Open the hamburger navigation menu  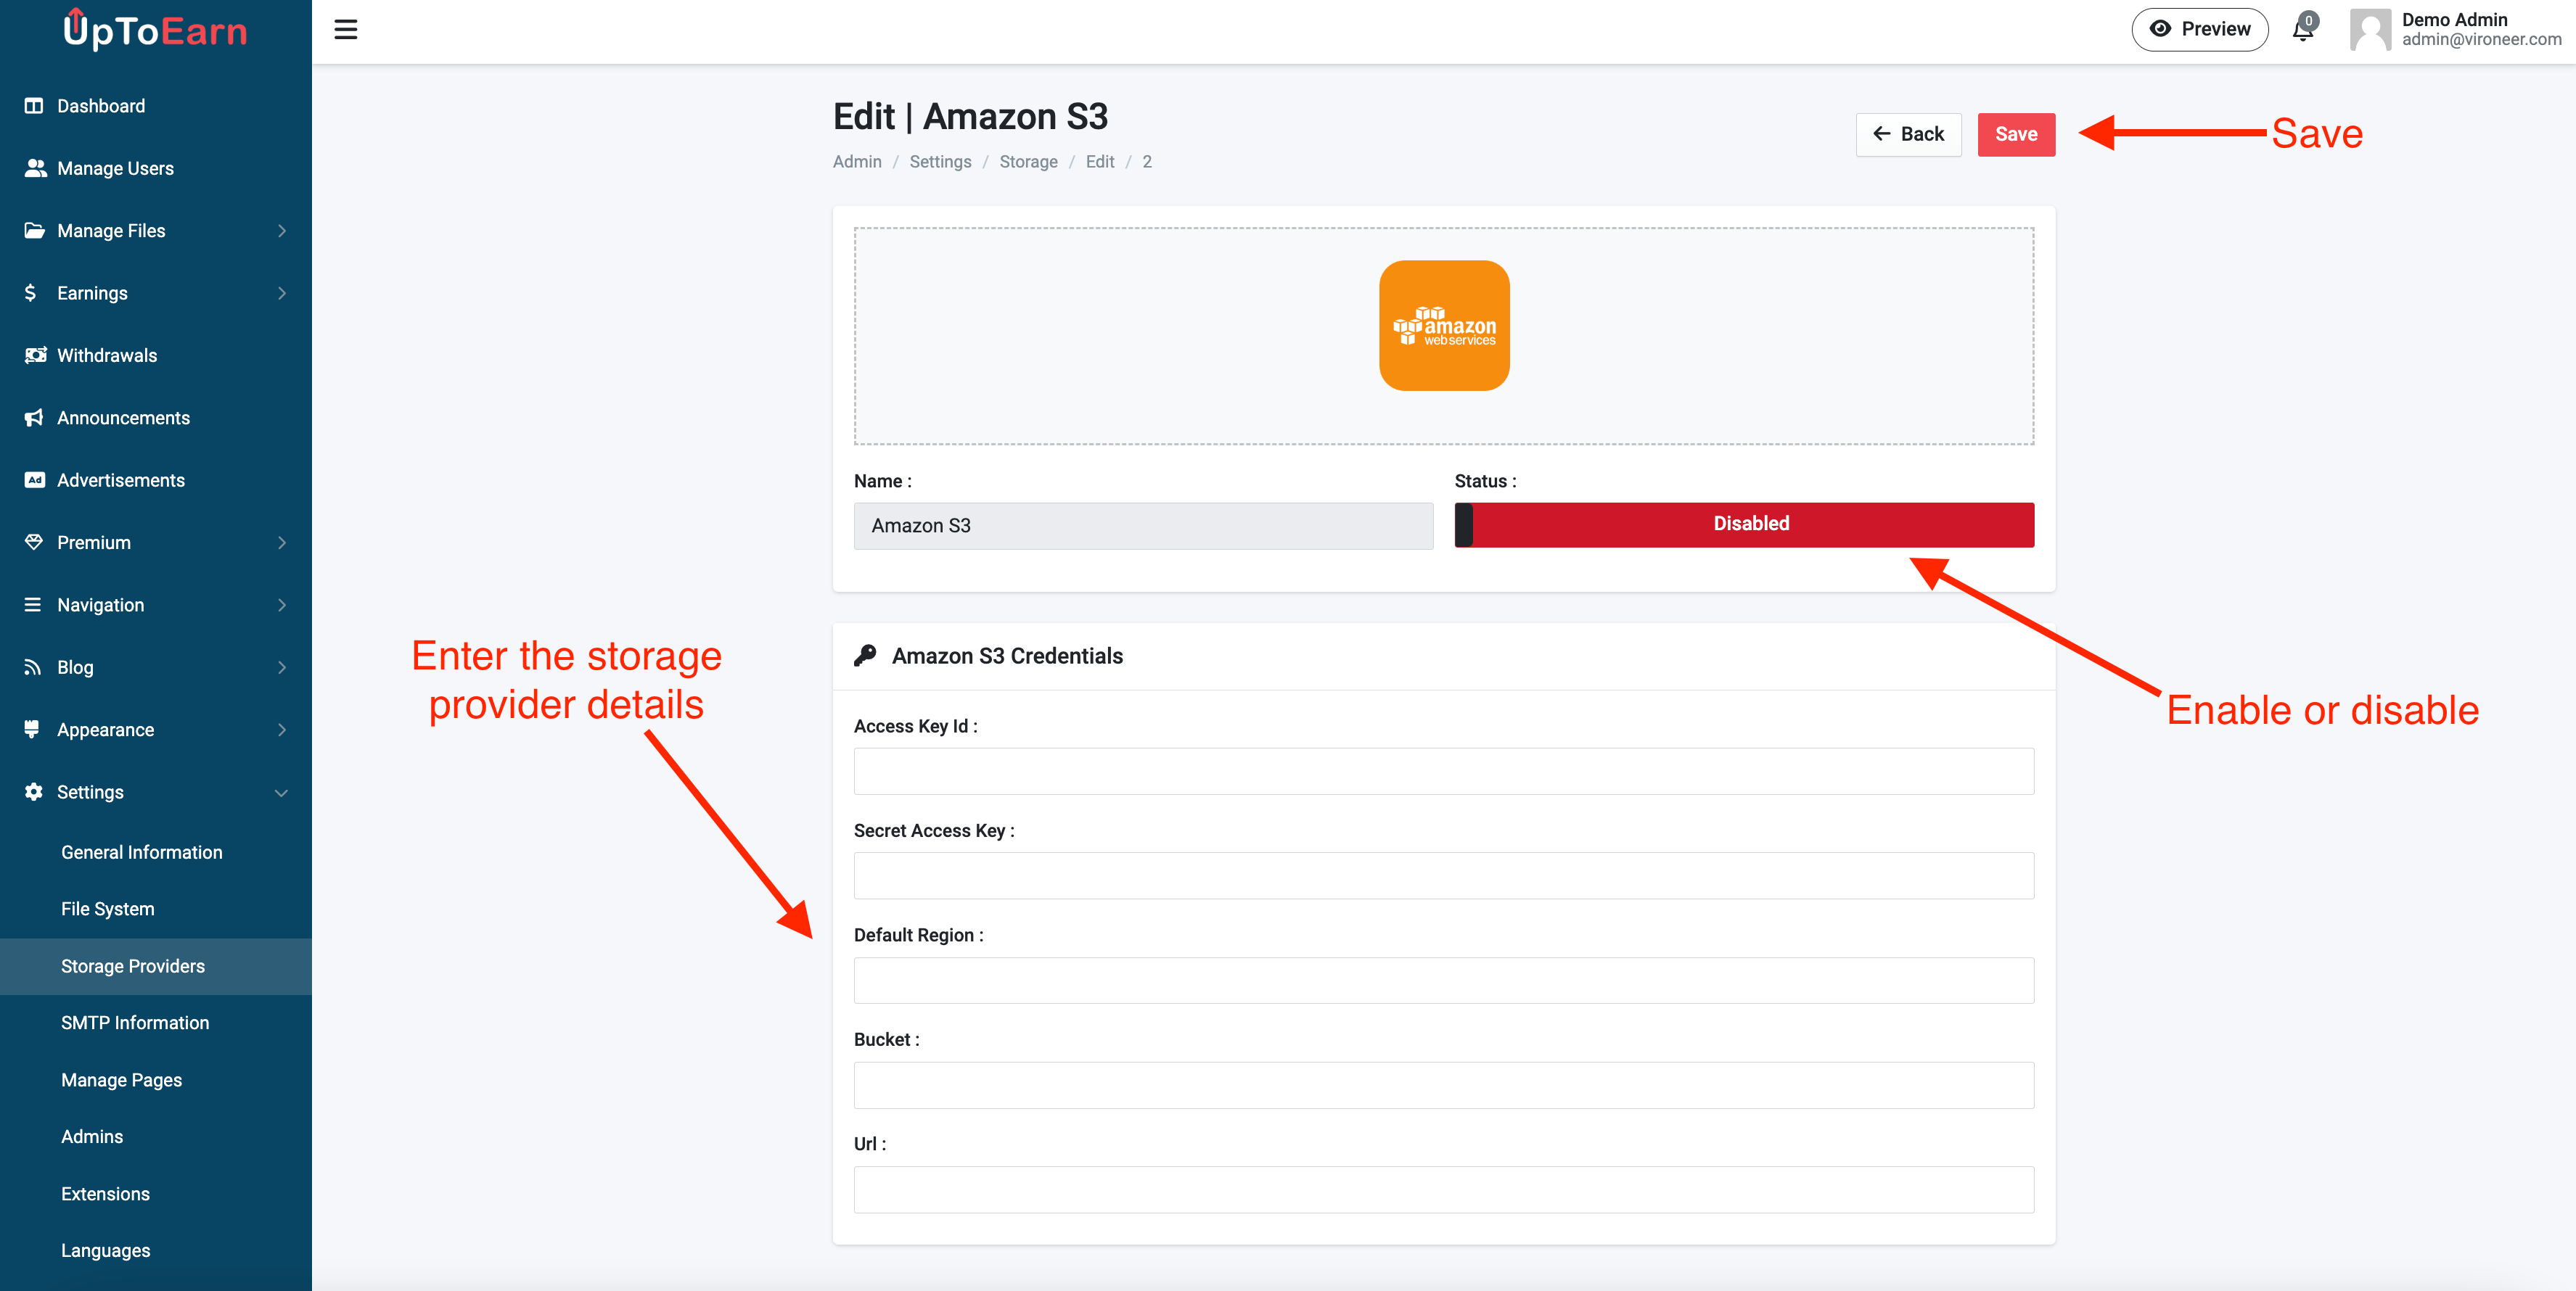345,29
